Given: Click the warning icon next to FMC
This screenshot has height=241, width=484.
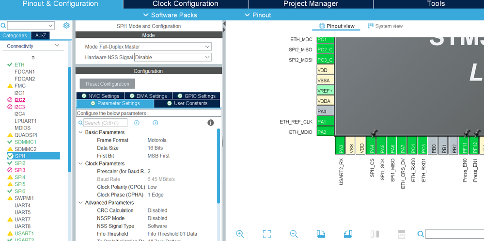Looking at the screenshot, I should coord(10,86).
